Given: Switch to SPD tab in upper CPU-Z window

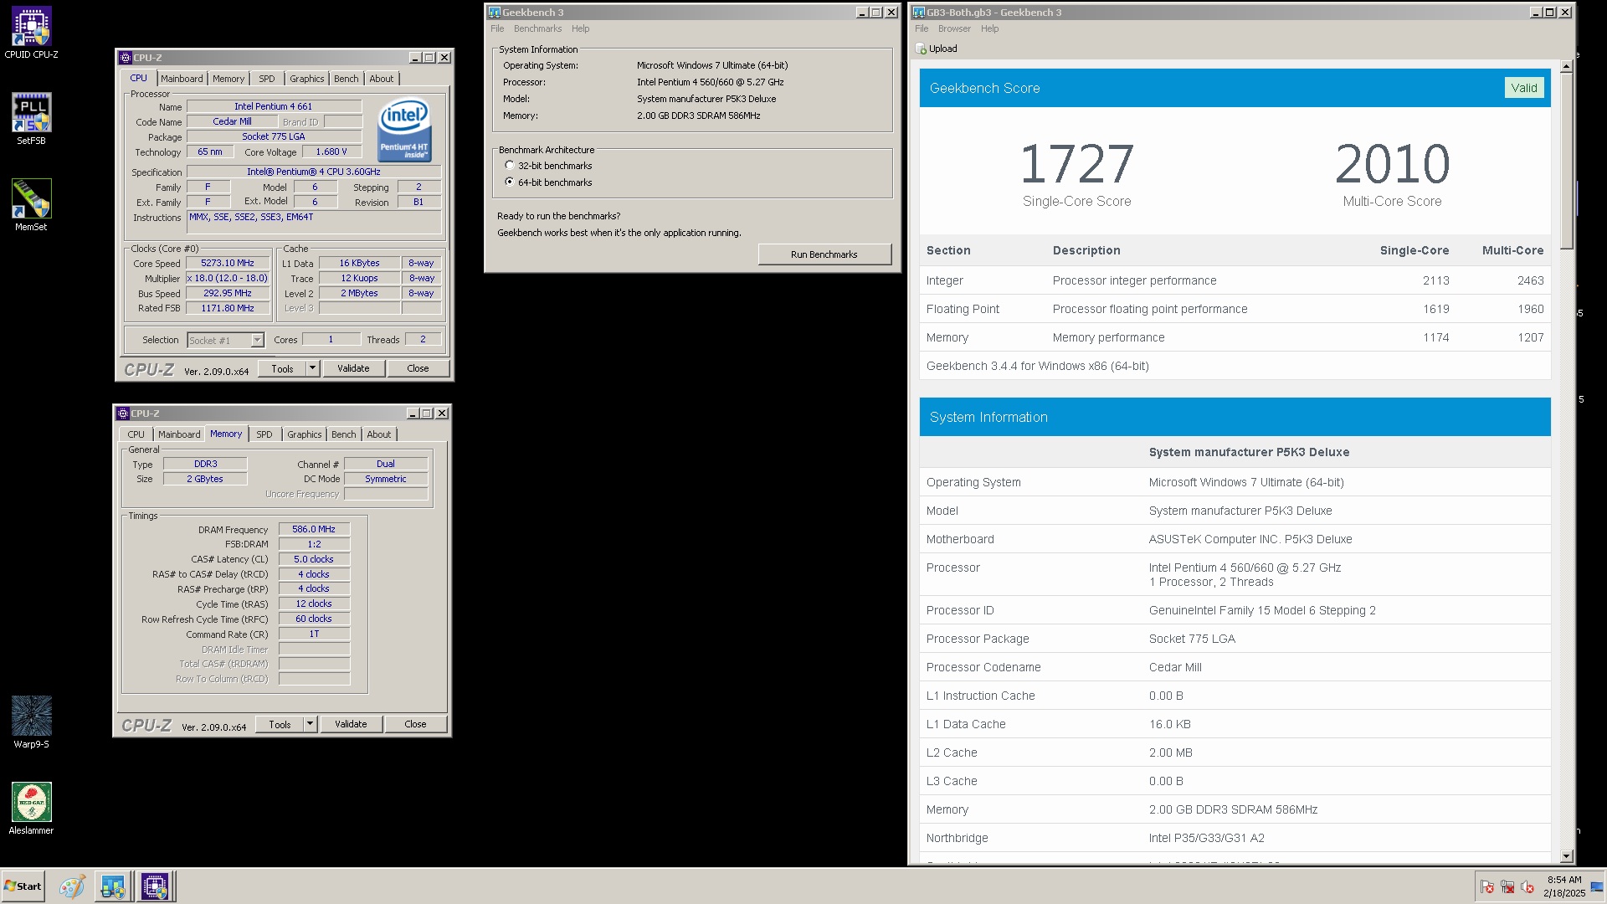Looking at the screenshot, I should [266, 79].
